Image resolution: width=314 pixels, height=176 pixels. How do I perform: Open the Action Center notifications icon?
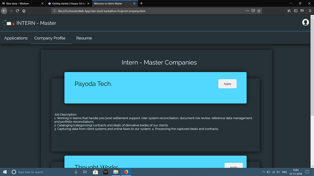click(x=307, y=172)
